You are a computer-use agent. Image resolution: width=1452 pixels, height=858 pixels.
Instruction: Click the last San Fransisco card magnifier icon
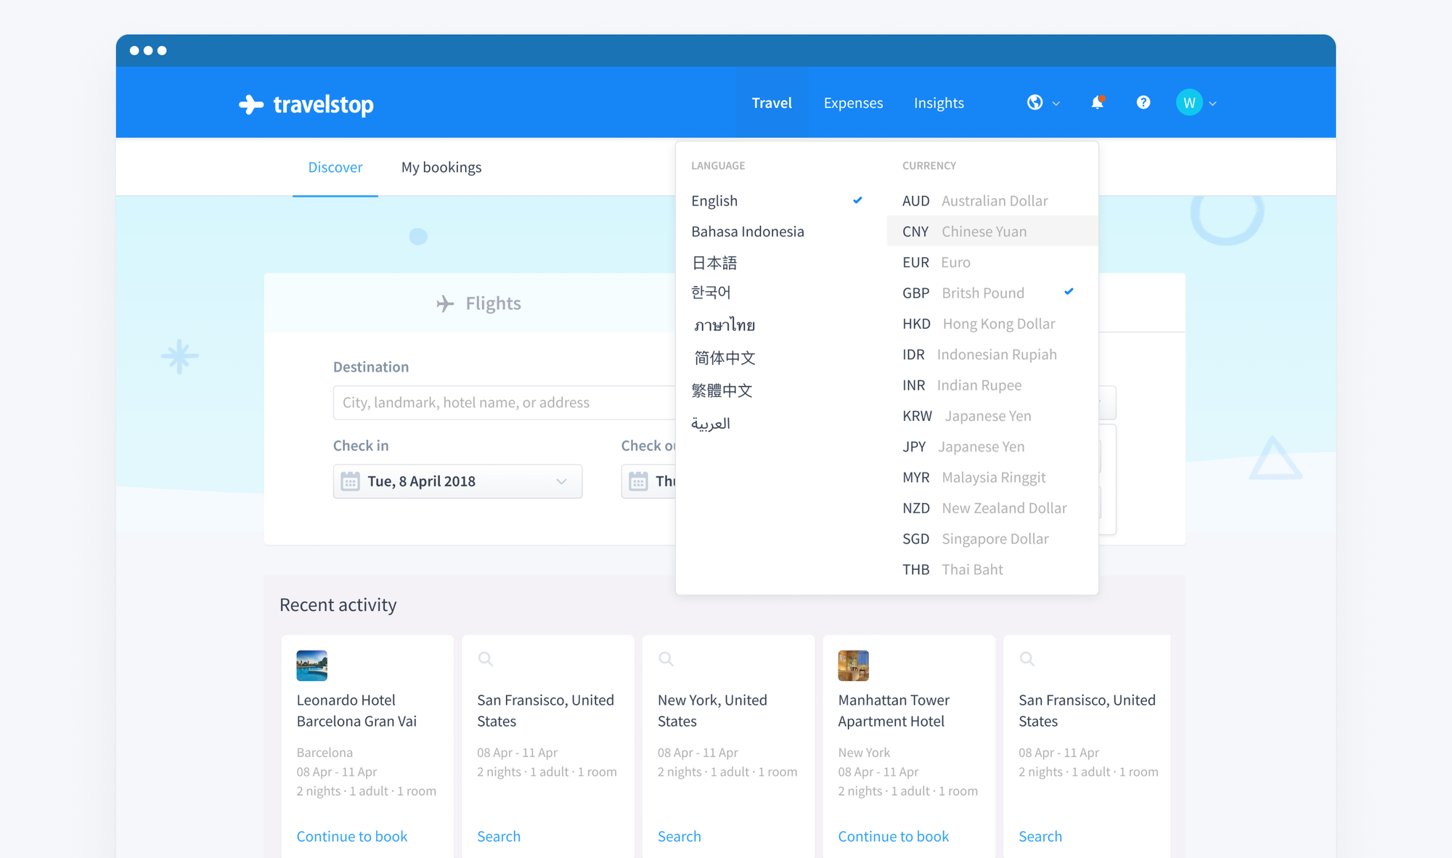tap(1027, 659)
